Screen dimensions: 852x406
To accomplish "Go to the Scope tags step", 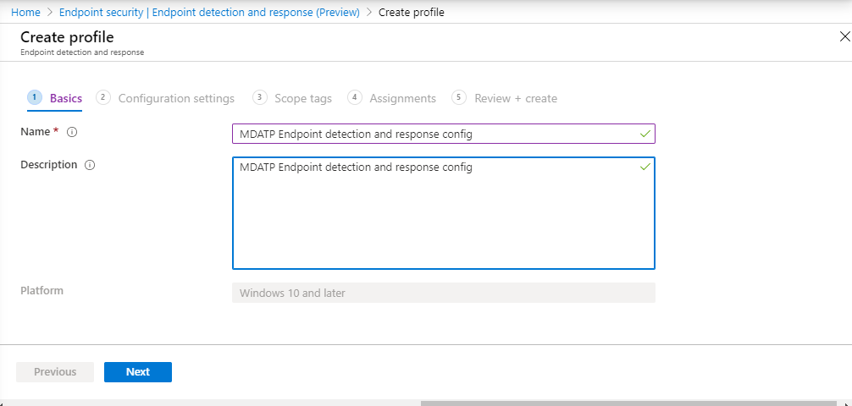I will 292,98.
